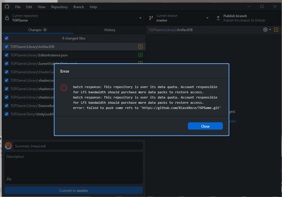The width and height of the screenshot is (282, 197).
Task: Click the Publish branch upload arrow icon
Action: (218, 18)
